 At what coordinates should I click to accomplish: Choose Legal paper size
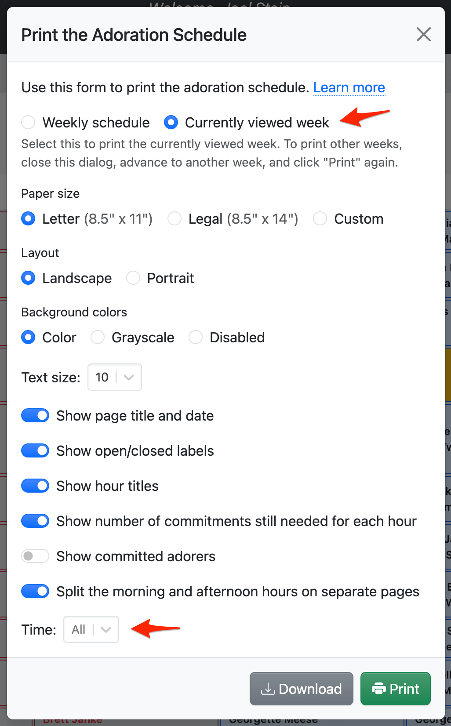point(175,219)
